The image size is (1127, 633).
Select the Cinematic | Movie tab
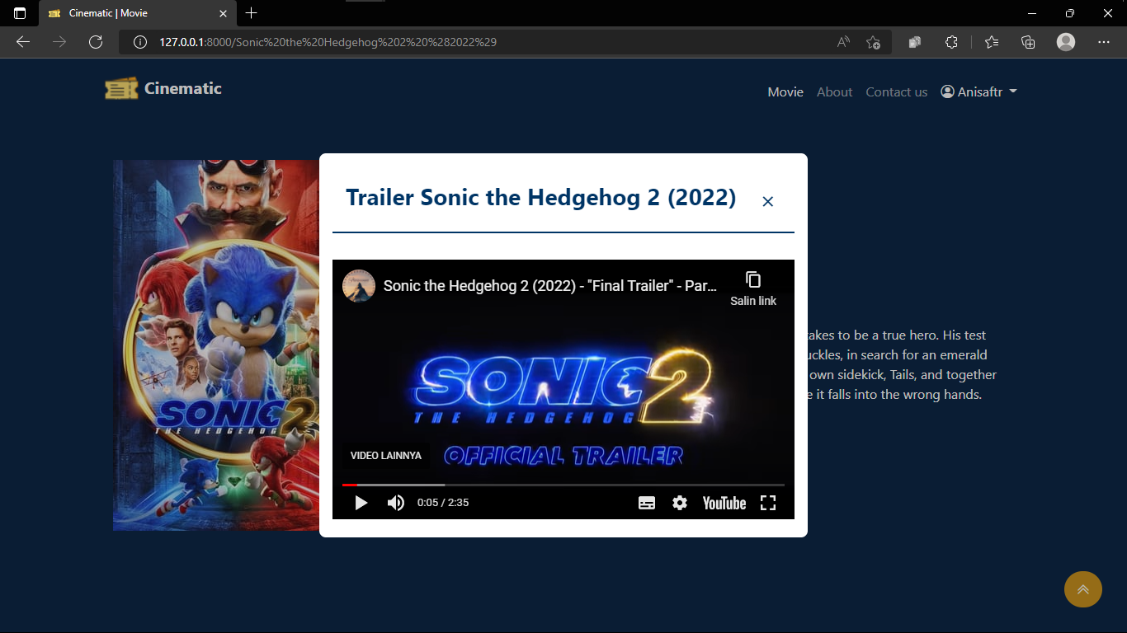(x=137, y=14)
